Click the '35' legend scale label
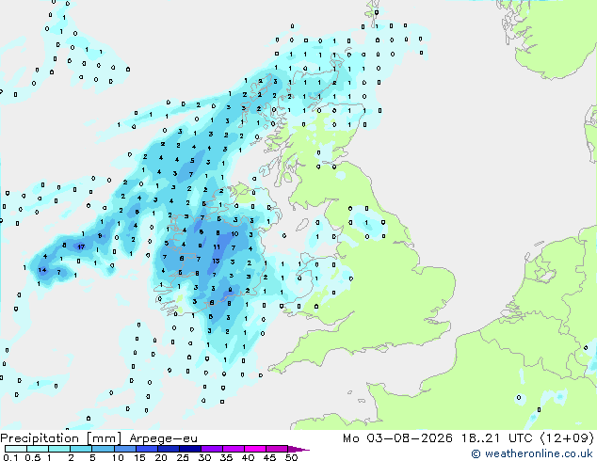 click(226, 457)
